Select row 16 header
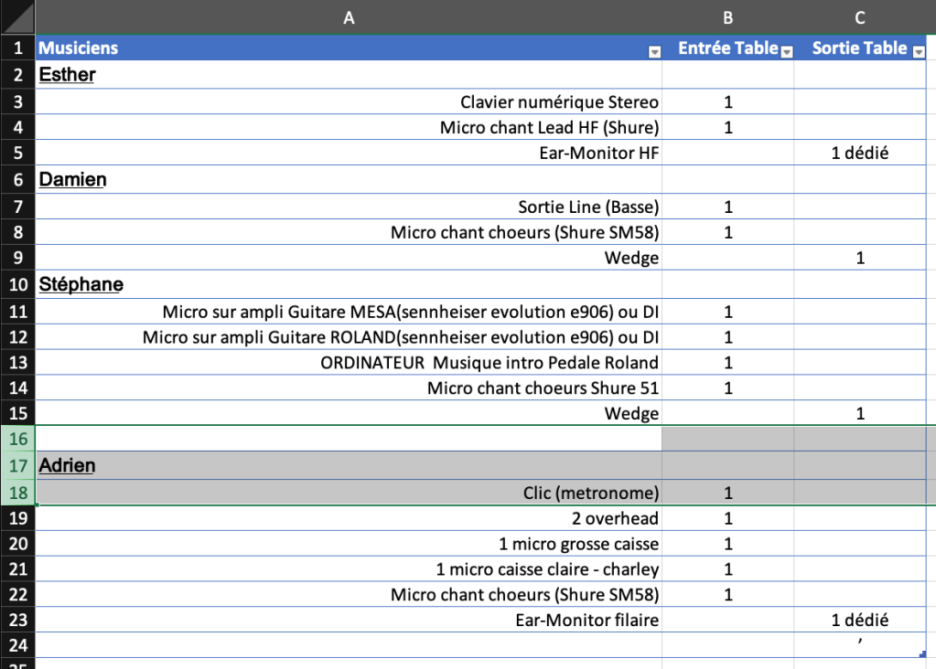936x669 pixels. coord(18,439)
